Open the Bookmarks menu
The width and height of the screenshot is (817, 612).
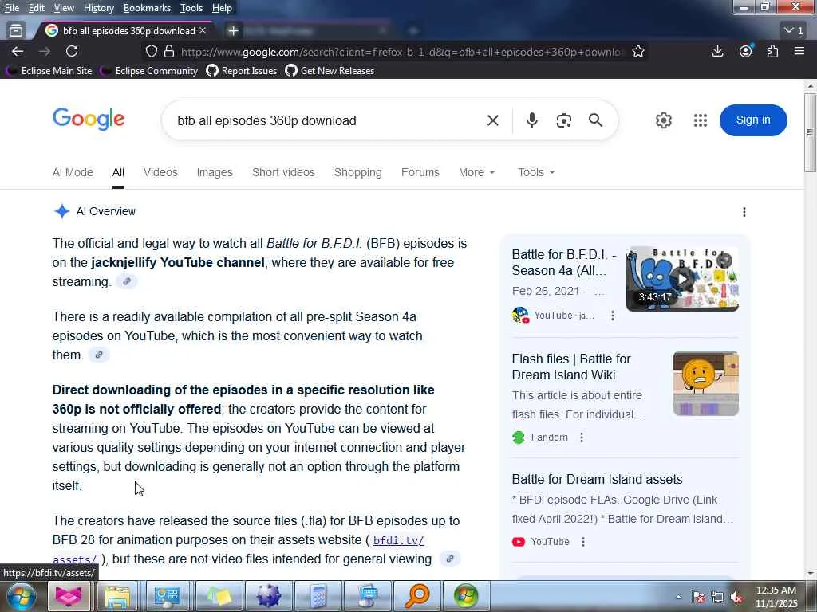point(147,8)
